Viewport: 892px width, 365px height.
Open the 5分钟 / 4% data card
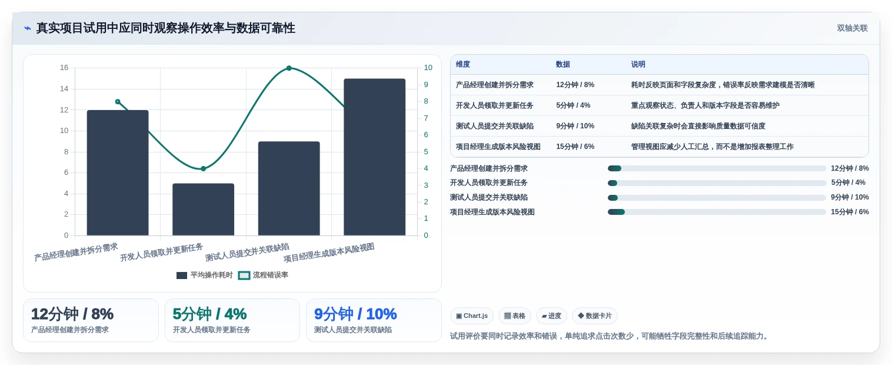coord(232,320)
